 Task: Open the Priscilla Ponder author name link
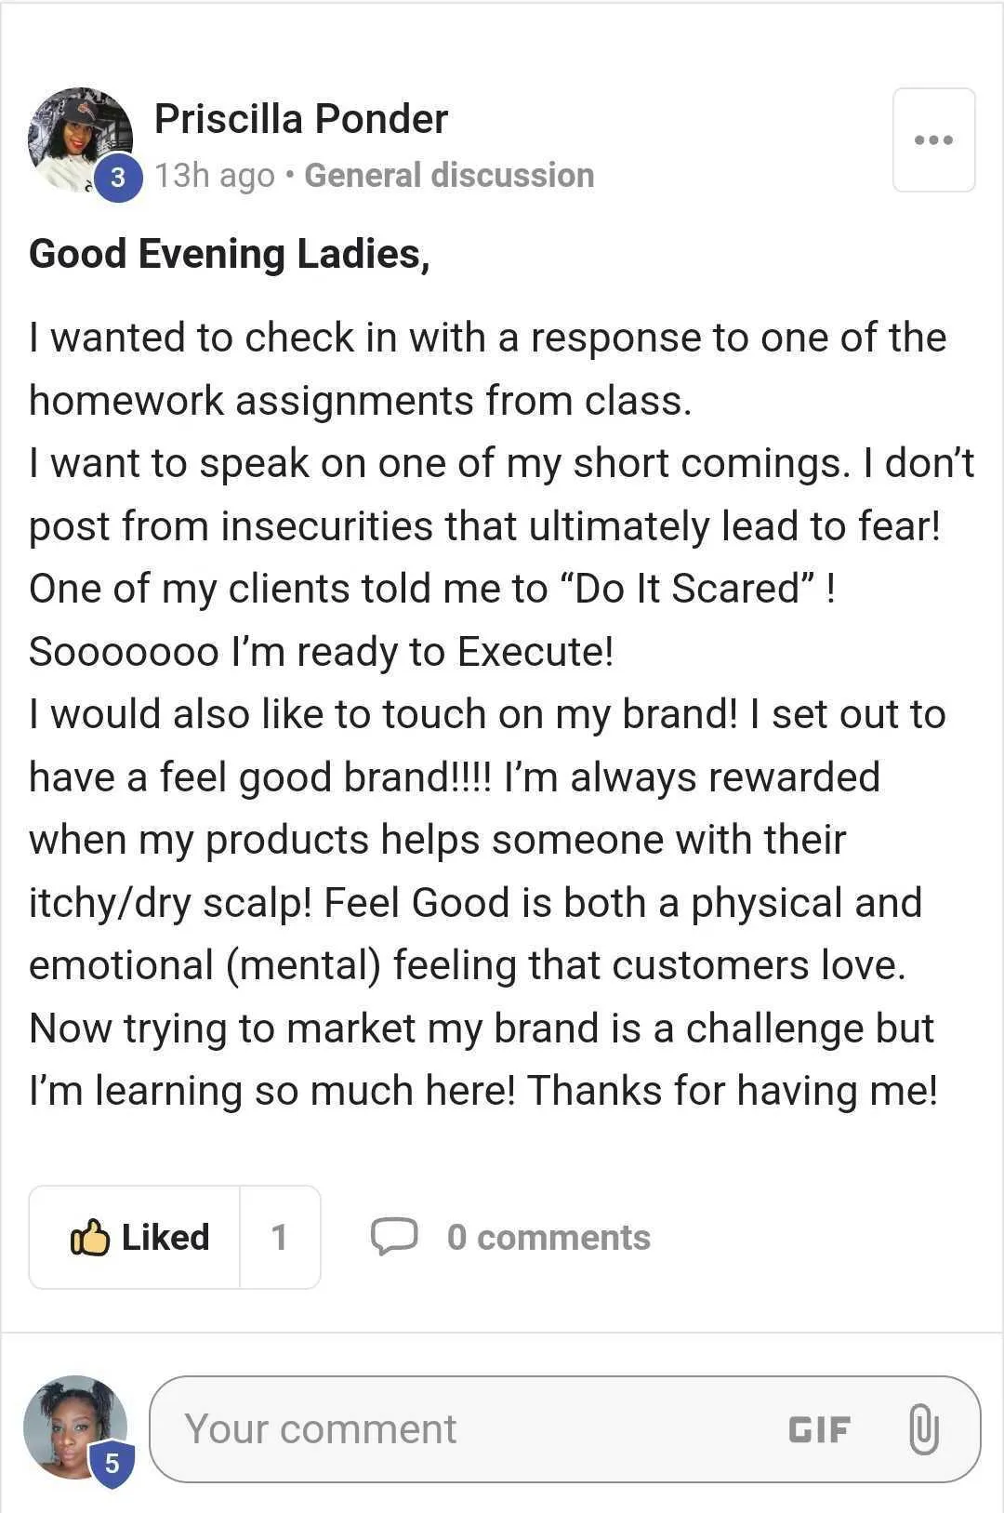301,118
